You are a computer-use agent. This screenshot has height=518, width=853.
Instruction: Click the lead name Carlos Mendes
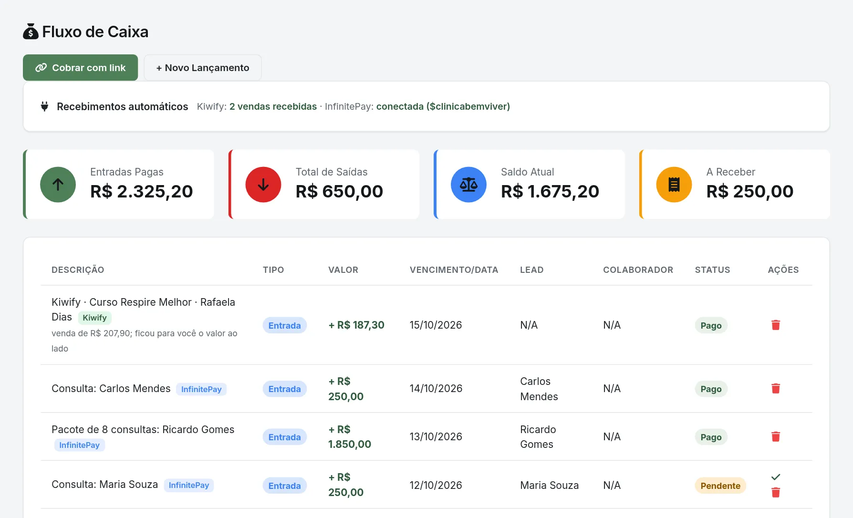pyautogui.click(x=539, y=389)
